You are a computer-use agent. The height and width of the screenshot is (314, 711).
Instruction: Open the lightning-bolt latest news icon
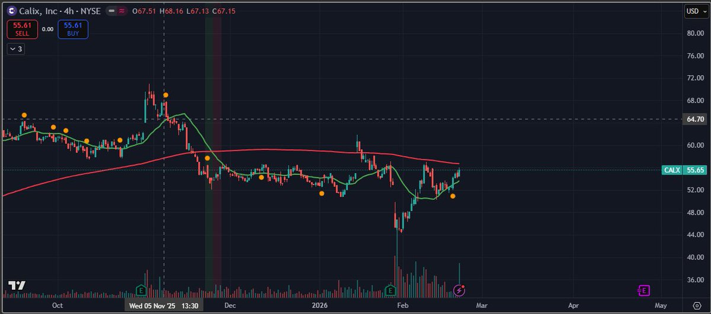(459, 290)
